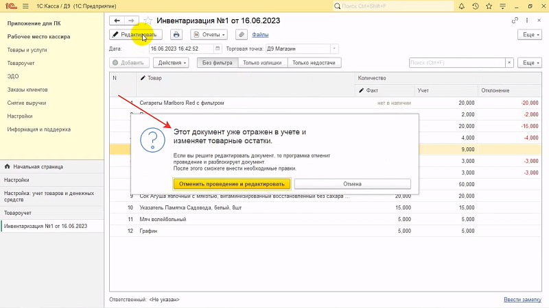This screenshot has width=549, height=308.
Task: Switch to 'Начальная страница' tab
Action: pos(38,166)
